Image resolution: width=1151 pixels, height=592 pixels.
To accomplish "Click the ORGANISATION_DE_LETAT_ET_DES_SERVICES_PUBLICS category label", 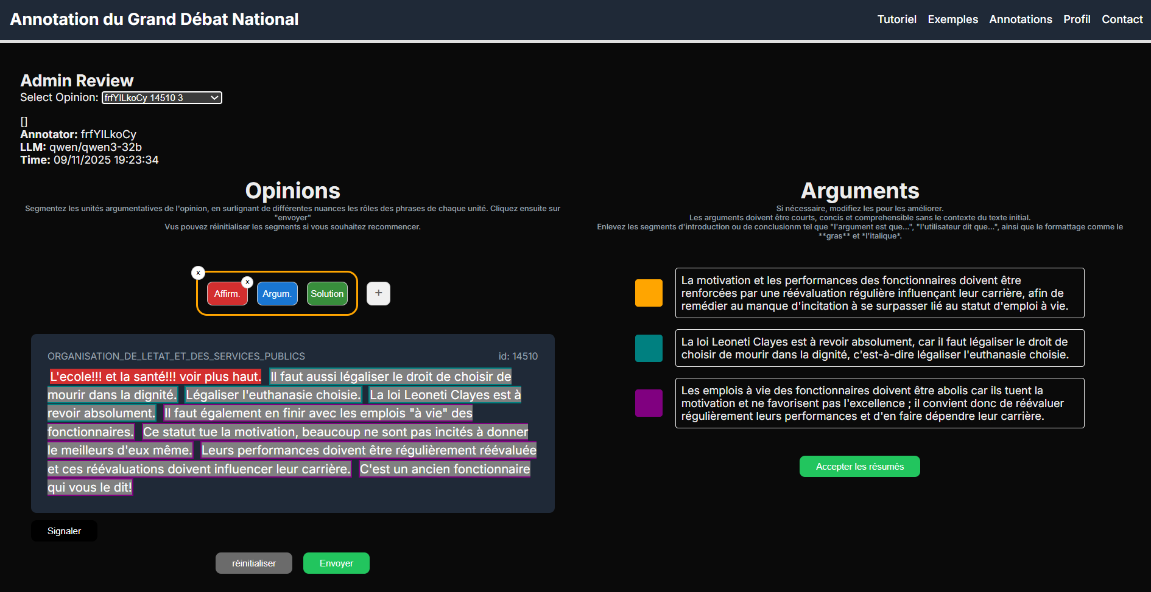I will [176, 356].
